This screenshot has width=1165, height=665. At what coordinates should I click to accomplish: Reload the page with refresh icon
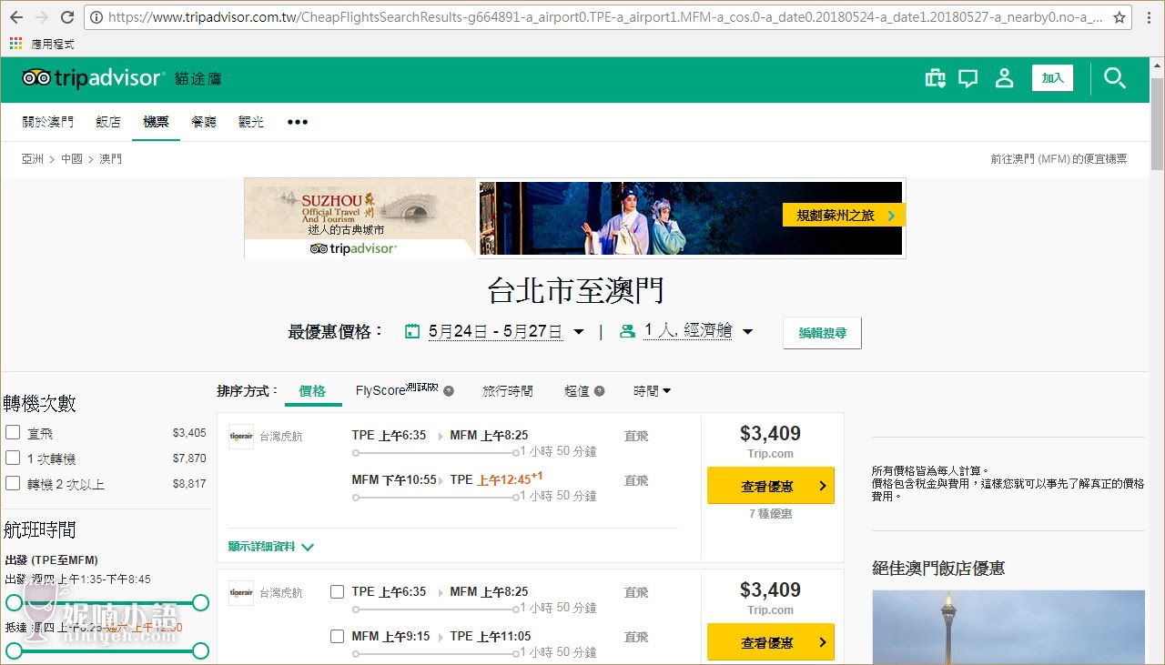click(67, 17)
